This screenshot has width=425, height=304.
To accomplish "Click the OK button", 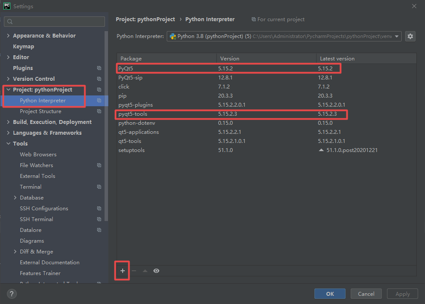I will click(x=330, y=294).
